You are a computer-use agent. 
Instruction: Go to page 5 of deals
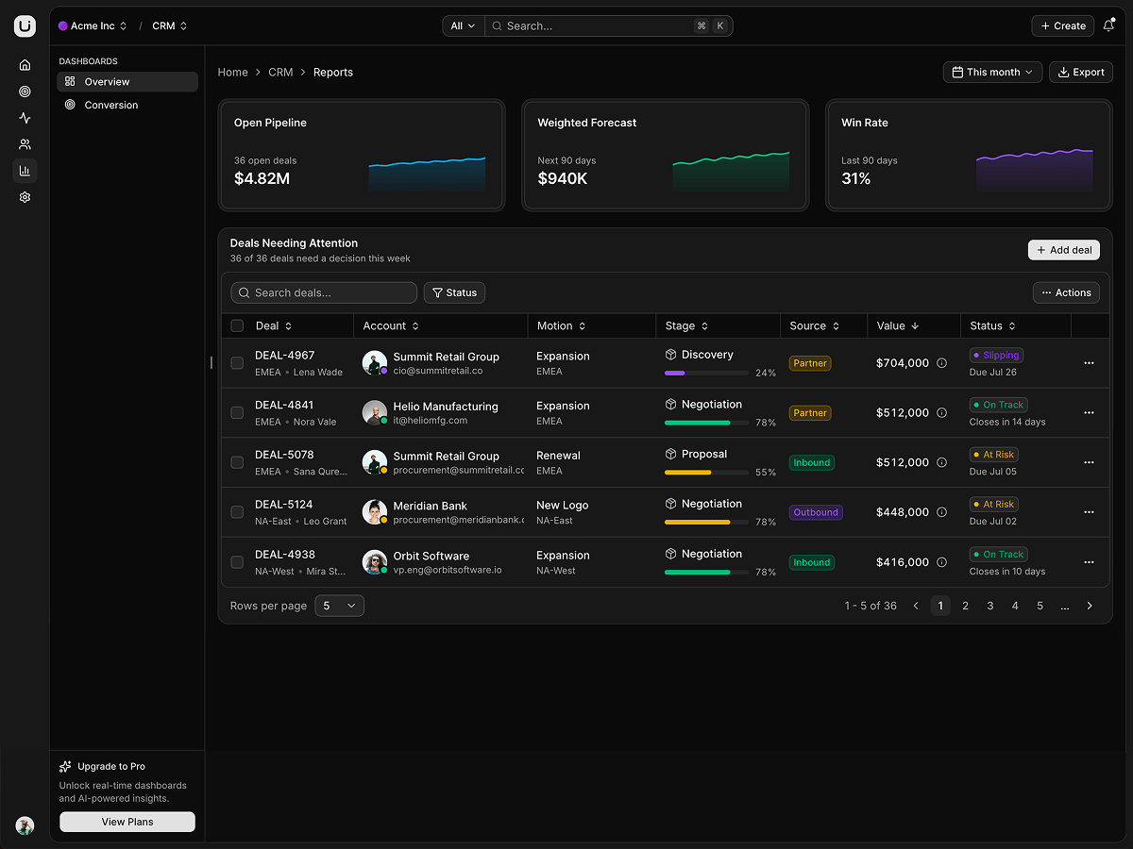[1040, 606]
